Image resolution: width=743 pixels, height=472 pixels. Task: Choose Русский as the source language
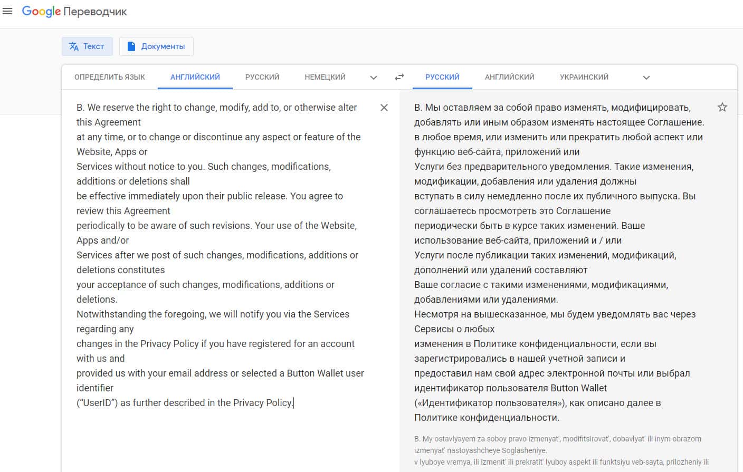pyautogui.click(x=262, y=77)
